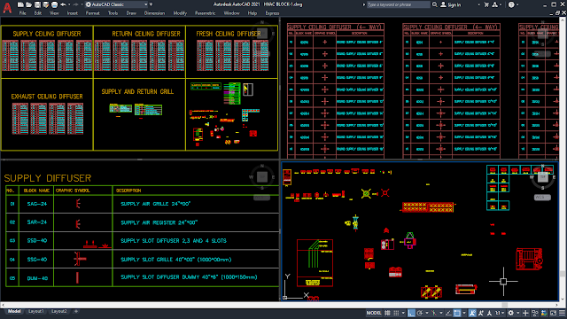Image resolution: width=567 pixels, height=319 pixels.
Task: Click the Save As icon
Action: (x=45, y=4)
